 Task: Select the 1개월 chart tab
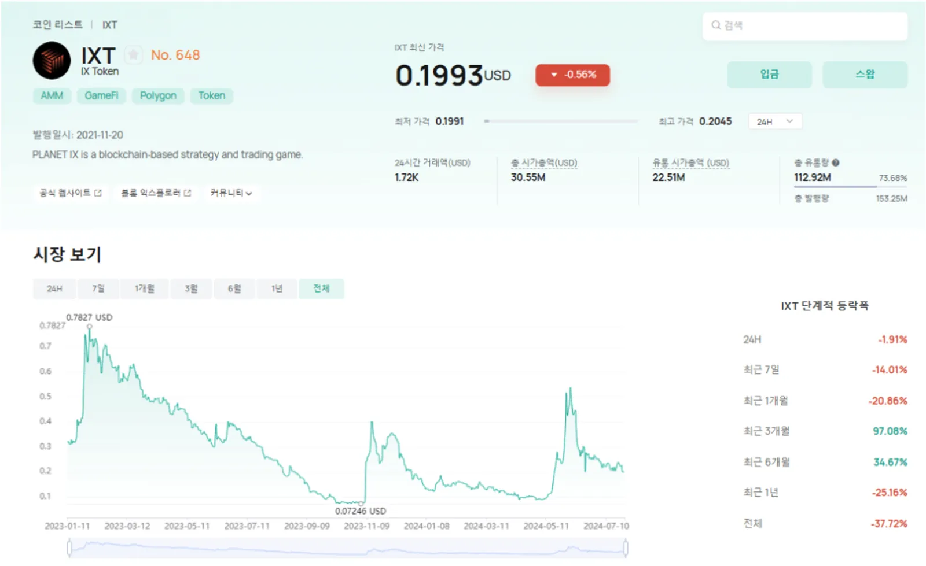(145, 288)
